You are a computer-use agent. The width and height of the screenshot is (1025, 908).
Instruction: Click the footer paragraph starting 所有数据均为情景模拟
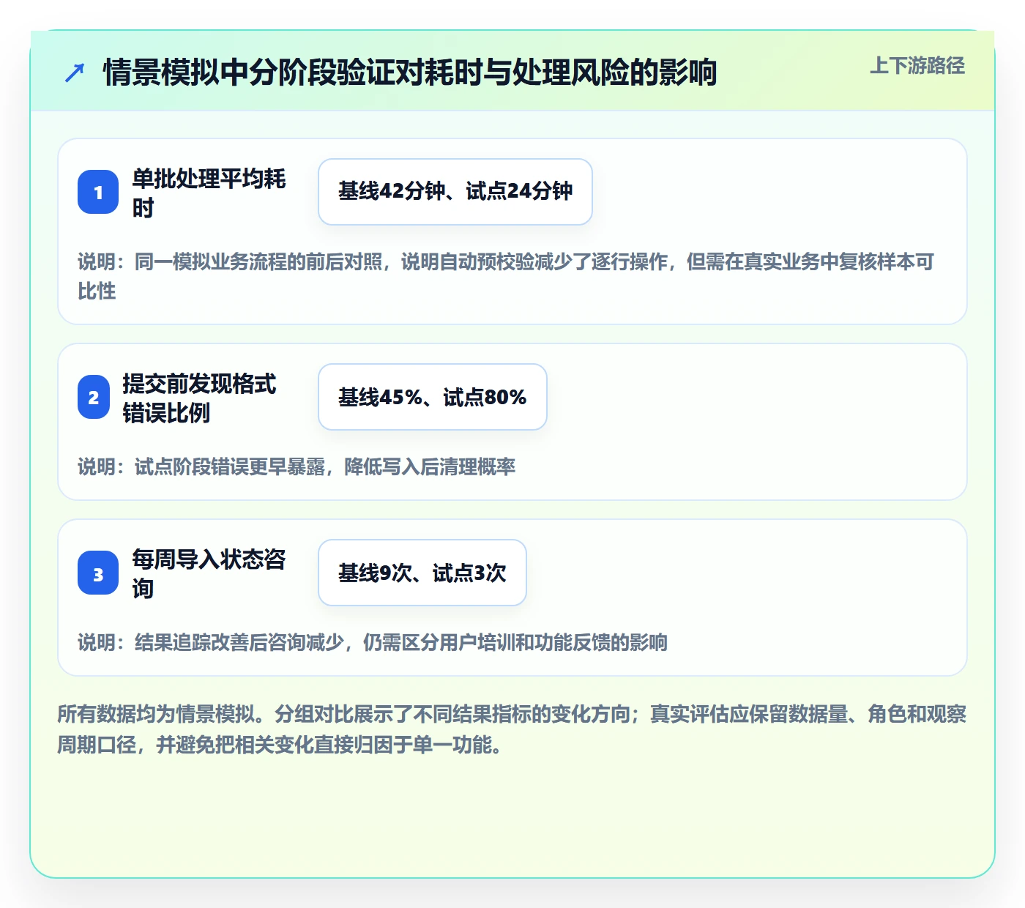[512, 729]
